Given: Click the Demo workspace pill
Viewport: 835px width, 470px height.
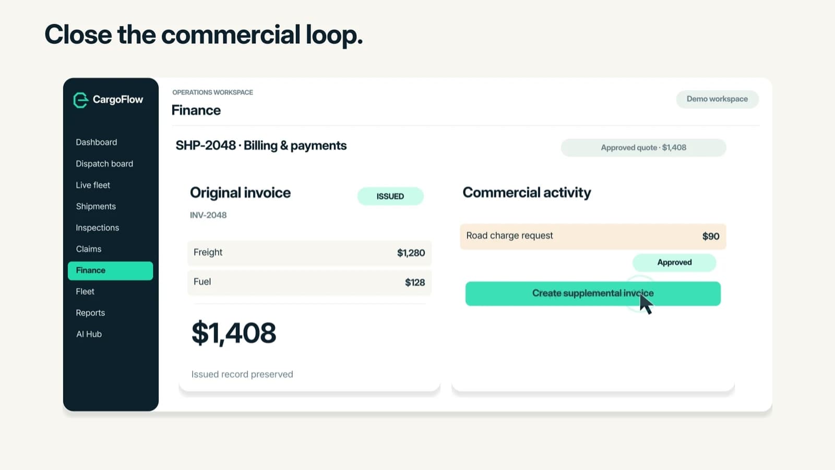Looking at the screenshot, I should point(717,99).
